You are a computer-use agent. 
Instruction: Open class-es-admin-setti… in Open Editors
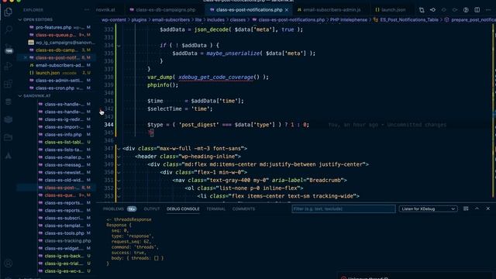59,81
